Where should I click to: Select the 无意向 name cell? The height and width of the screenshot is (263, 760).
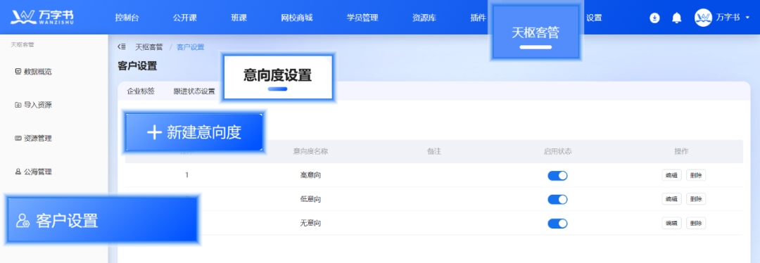click(x=311, y=224)
